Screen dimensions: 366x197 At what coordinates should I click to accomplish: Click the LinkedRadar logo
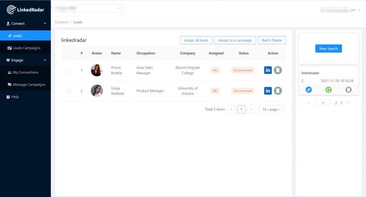25,10
